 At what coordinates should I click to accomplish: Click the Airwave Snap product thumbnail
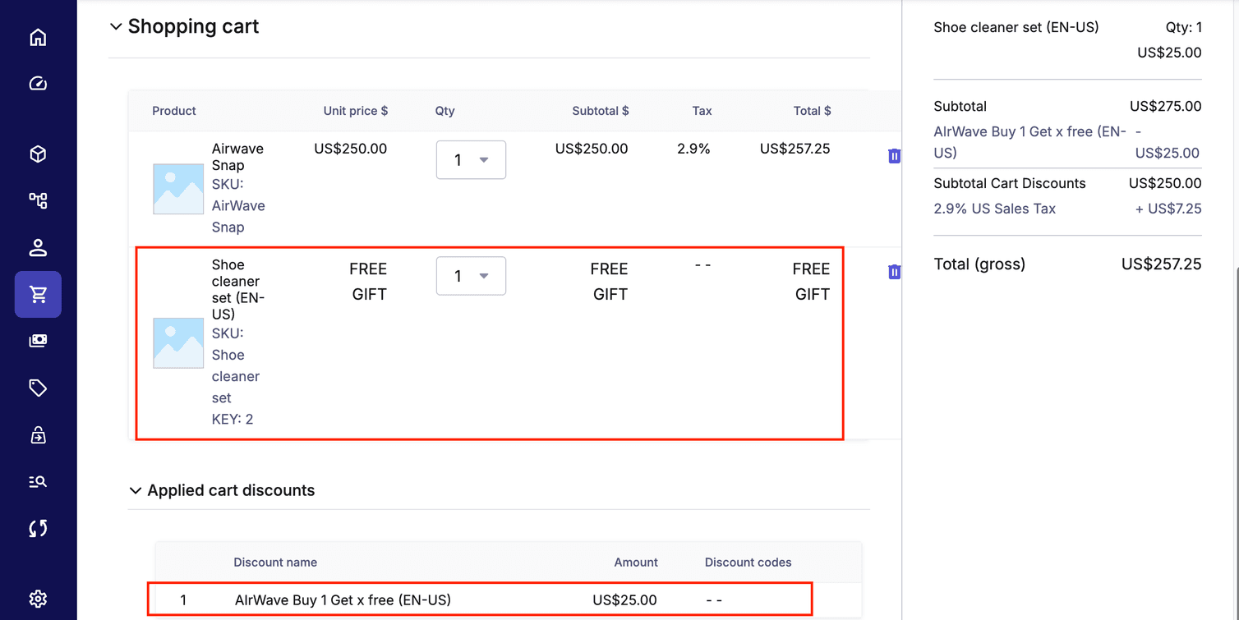178,189
